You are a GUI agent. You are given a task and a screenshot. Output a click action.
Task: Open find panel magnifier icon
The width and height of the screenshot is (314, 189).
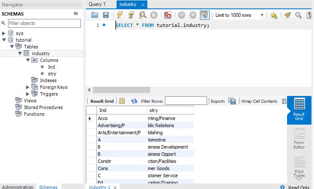[x=298, y=15]
